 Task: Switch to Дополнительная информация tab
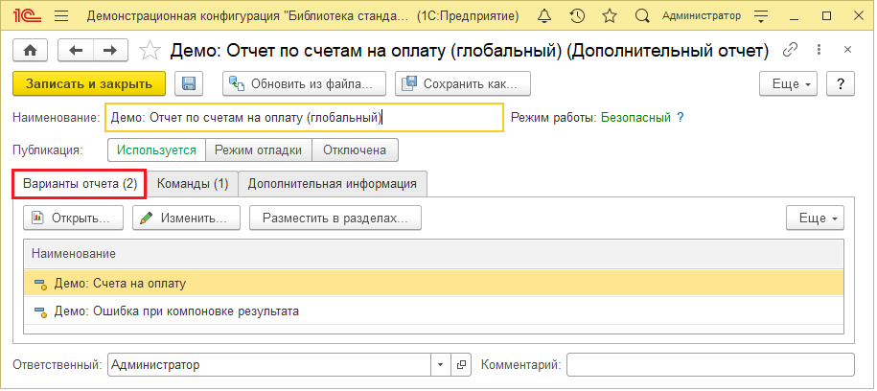tap(333, 184)
